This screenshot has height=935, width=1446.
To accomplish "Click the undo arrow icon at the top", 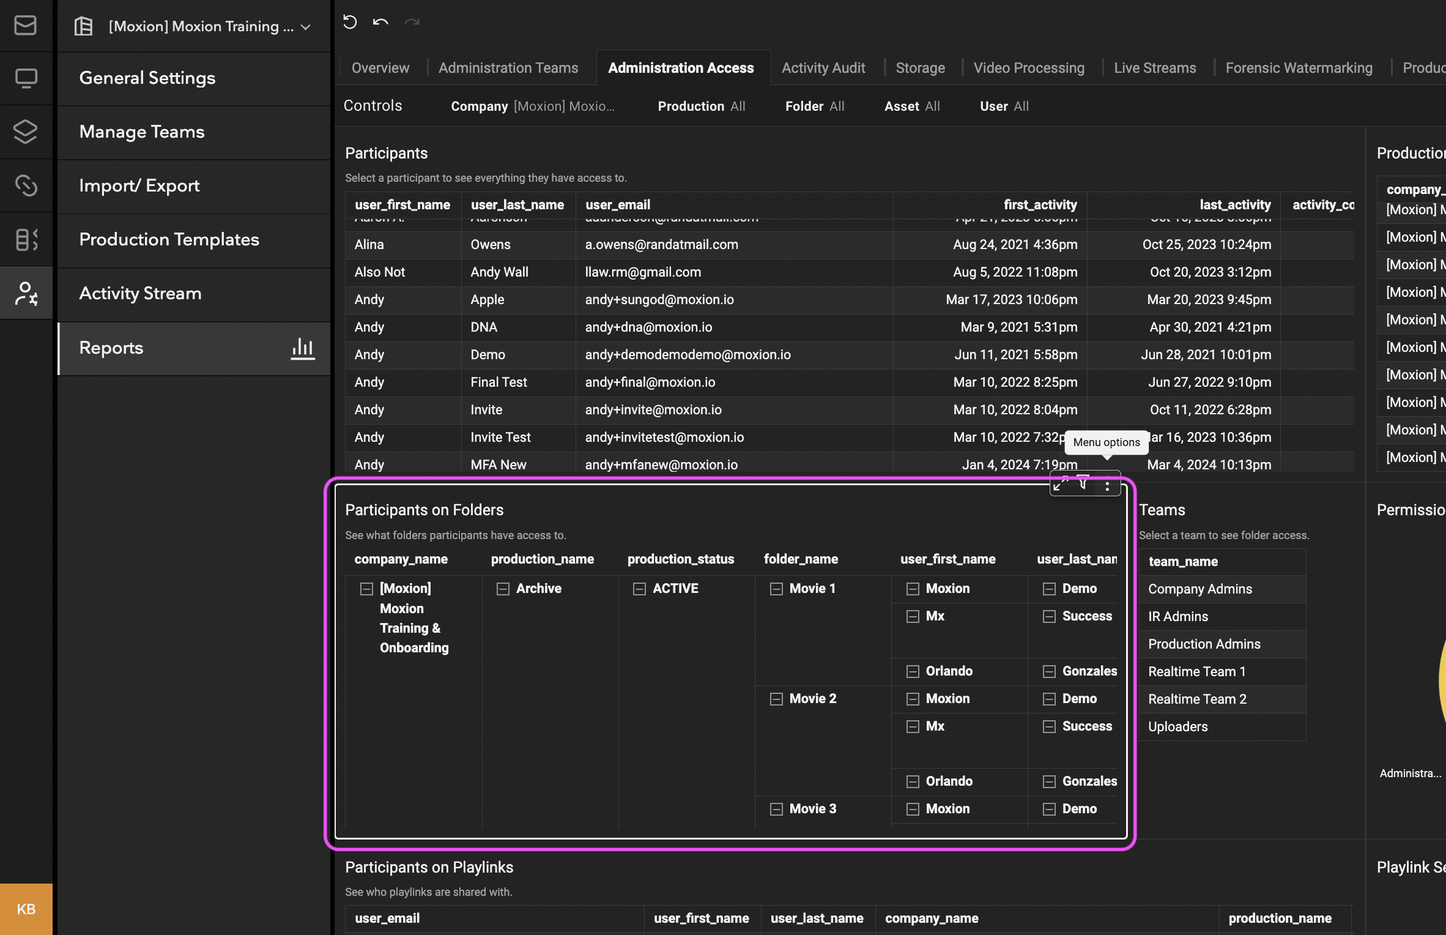I will point(379,22).
